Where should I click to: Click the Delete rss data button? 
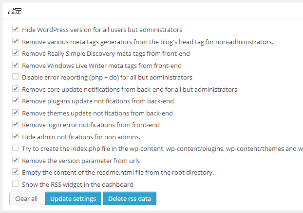click(130, 198)
